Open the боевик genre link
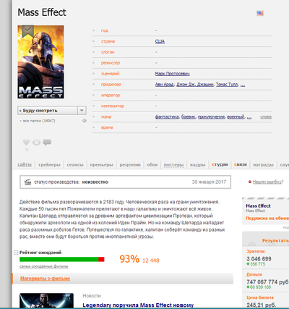Viewport: 289px width, 309px height. tap(188, 117)
